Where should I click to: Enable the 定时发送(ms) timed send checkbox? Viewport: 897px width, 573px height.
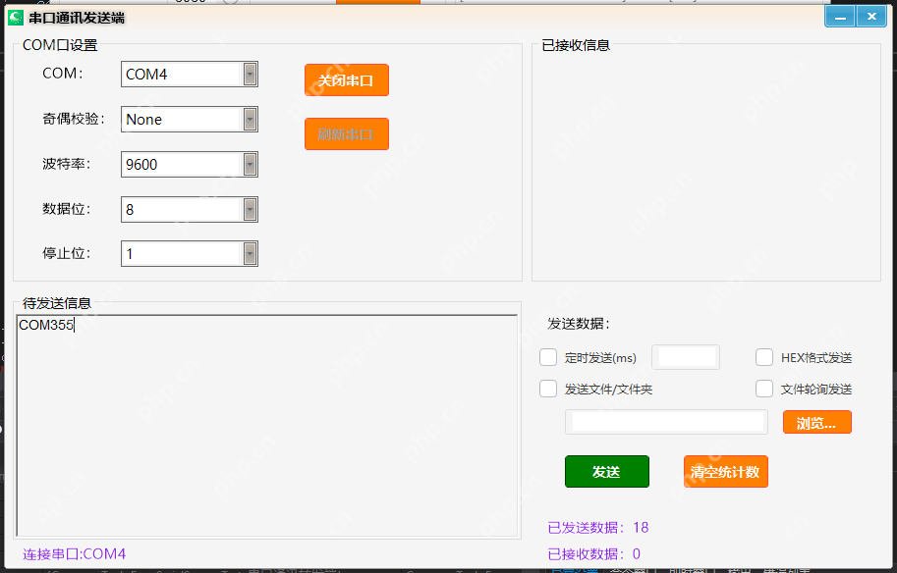(x=548, y=357)
